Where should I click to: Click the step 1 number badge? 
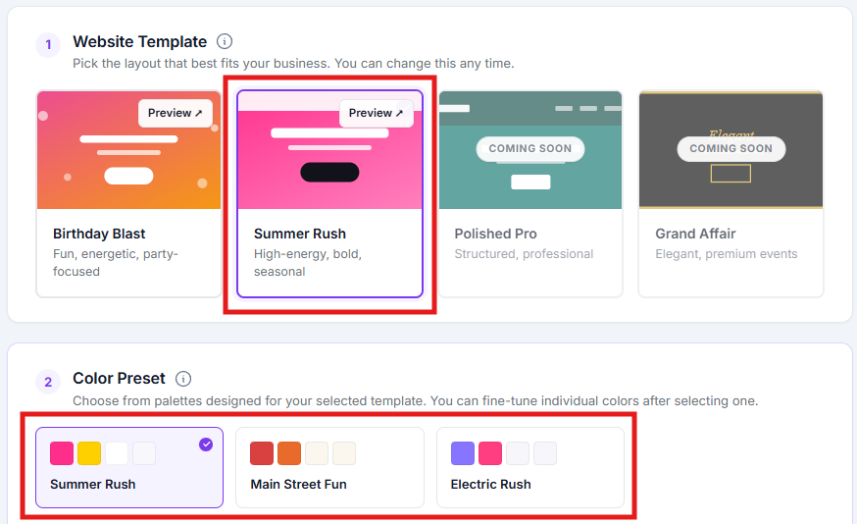point(48,44)
